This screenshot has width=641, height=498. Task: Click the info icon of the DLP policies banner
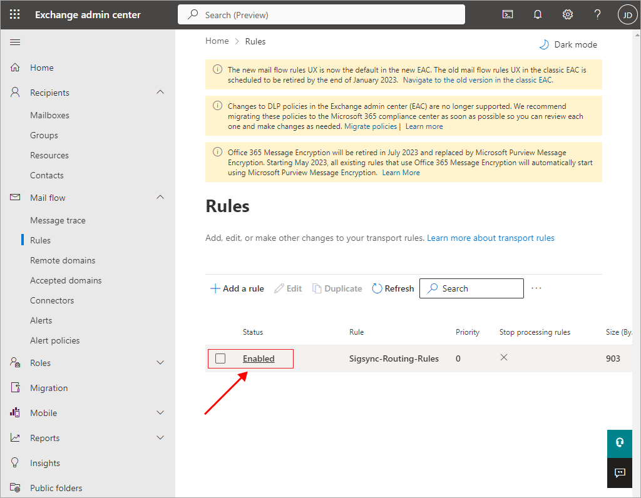(217, 106)
